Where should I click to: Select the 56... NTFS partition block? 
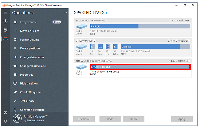pyautogui.click(x=116, y=47)
